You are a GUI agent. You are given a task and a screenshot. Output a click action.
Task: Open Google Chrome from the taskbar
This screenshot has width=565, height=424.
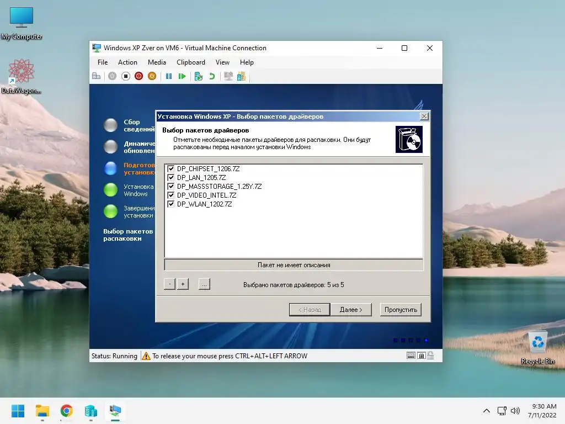(66, 411)
